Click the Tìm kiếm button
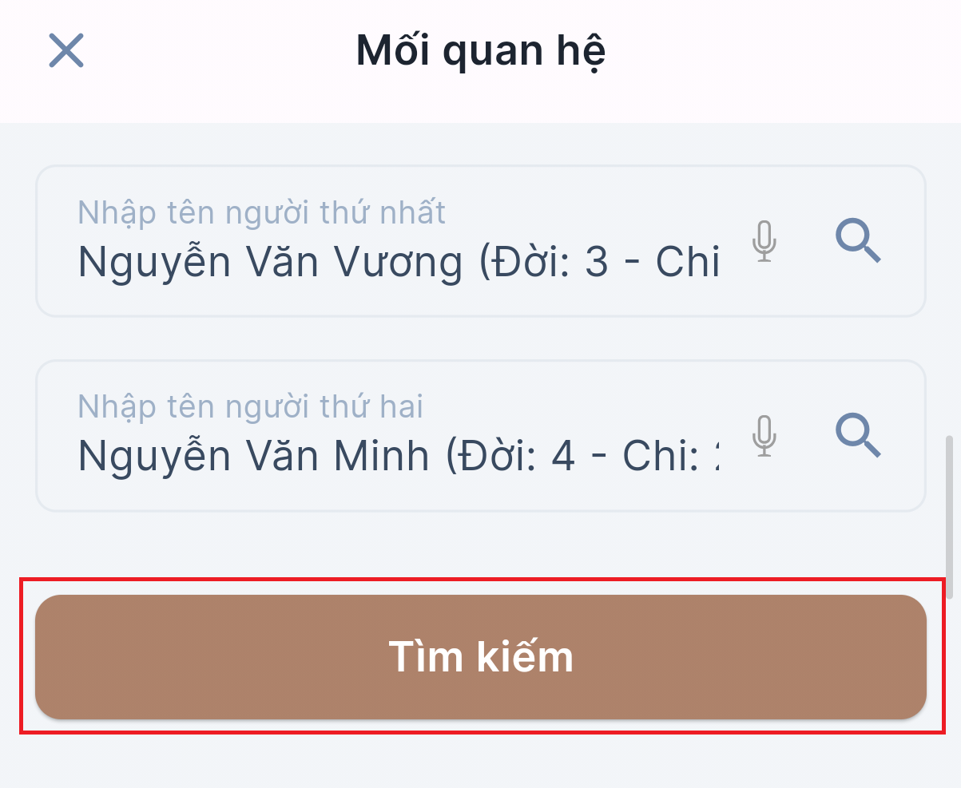The height and width of the screenshot is (788, 961). click(481, 657)
